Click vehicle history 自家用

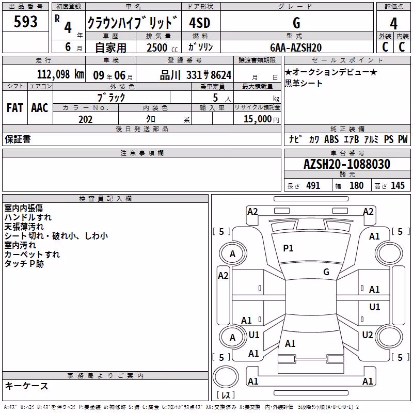(x=110, y=47)
